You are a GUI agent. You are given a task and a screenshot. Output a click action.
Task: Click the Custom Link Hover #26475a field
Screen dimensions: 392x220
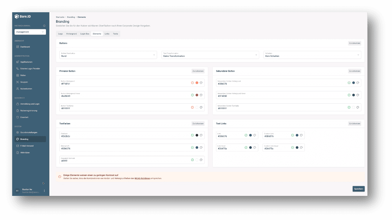pos(284,148)
